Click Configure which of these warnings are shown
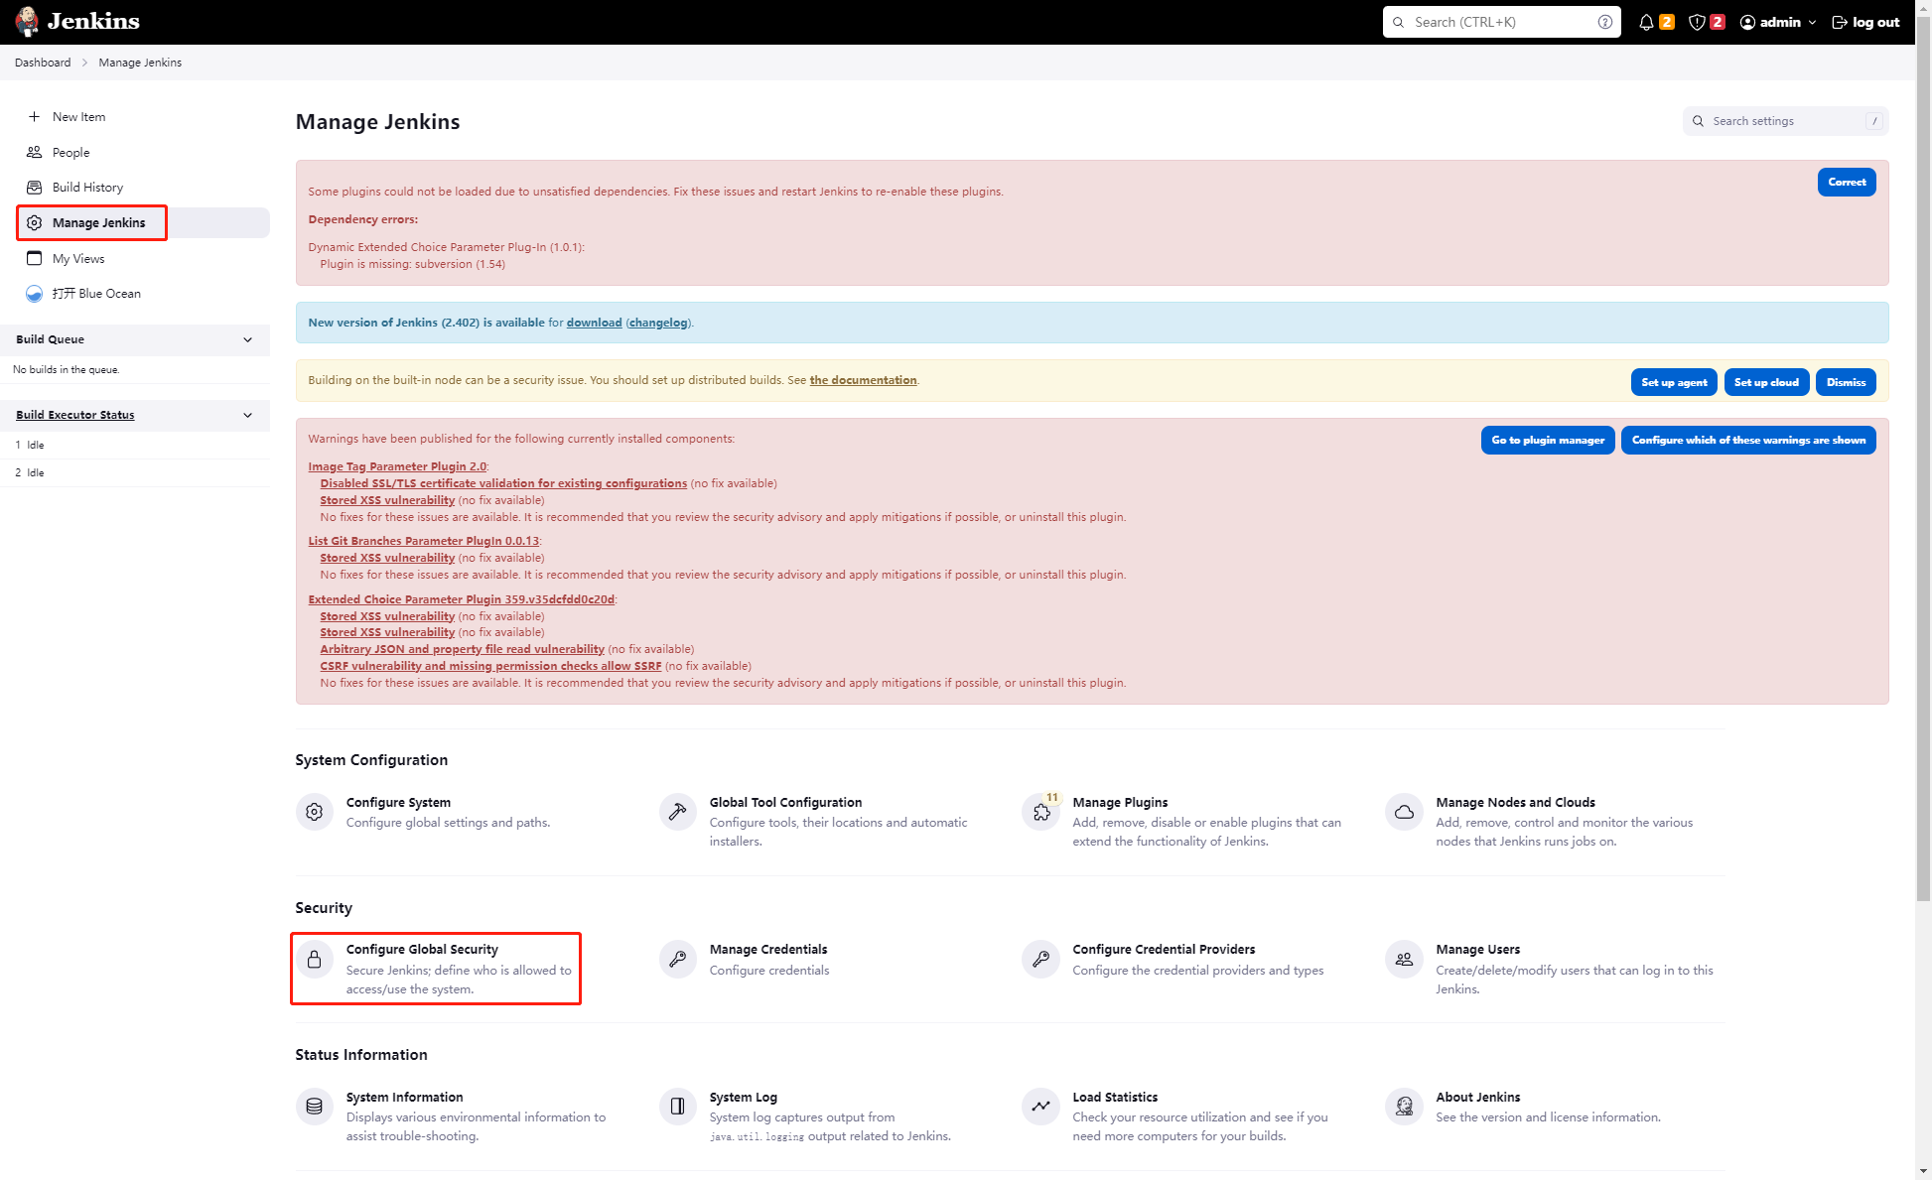 tap(1748, 440)
